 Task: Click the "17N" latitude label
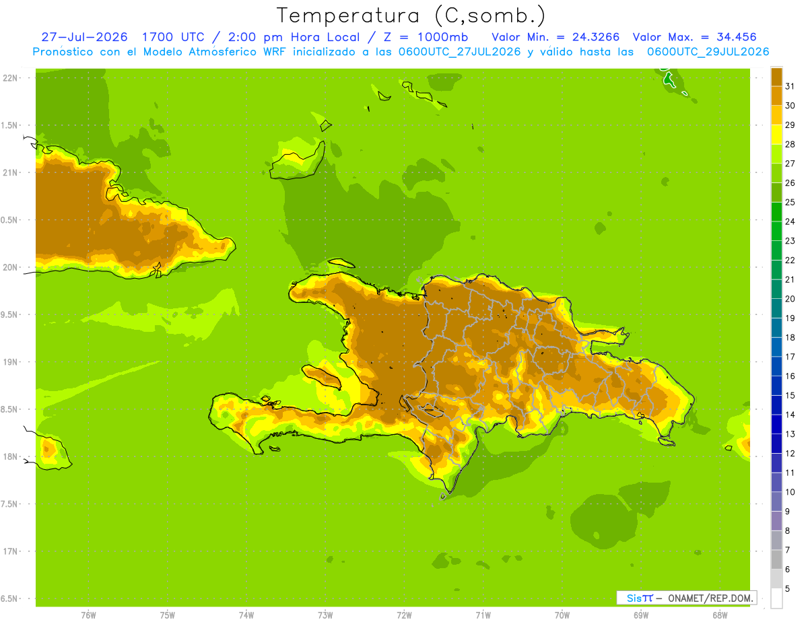pyautogui.click(x=11, y=551)
